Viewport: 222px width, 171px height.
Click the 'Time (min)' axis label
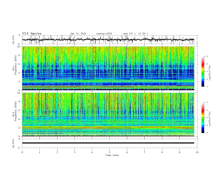point(112,155)
